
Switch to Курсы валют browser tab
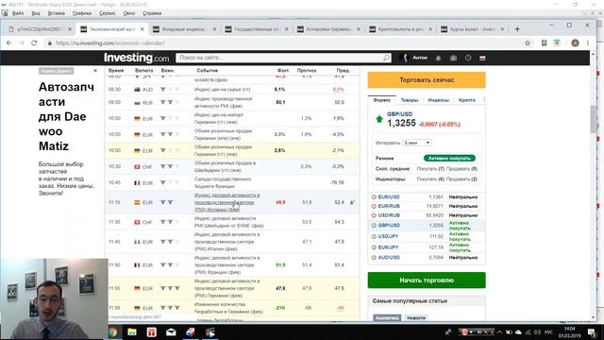pos(472,29)
